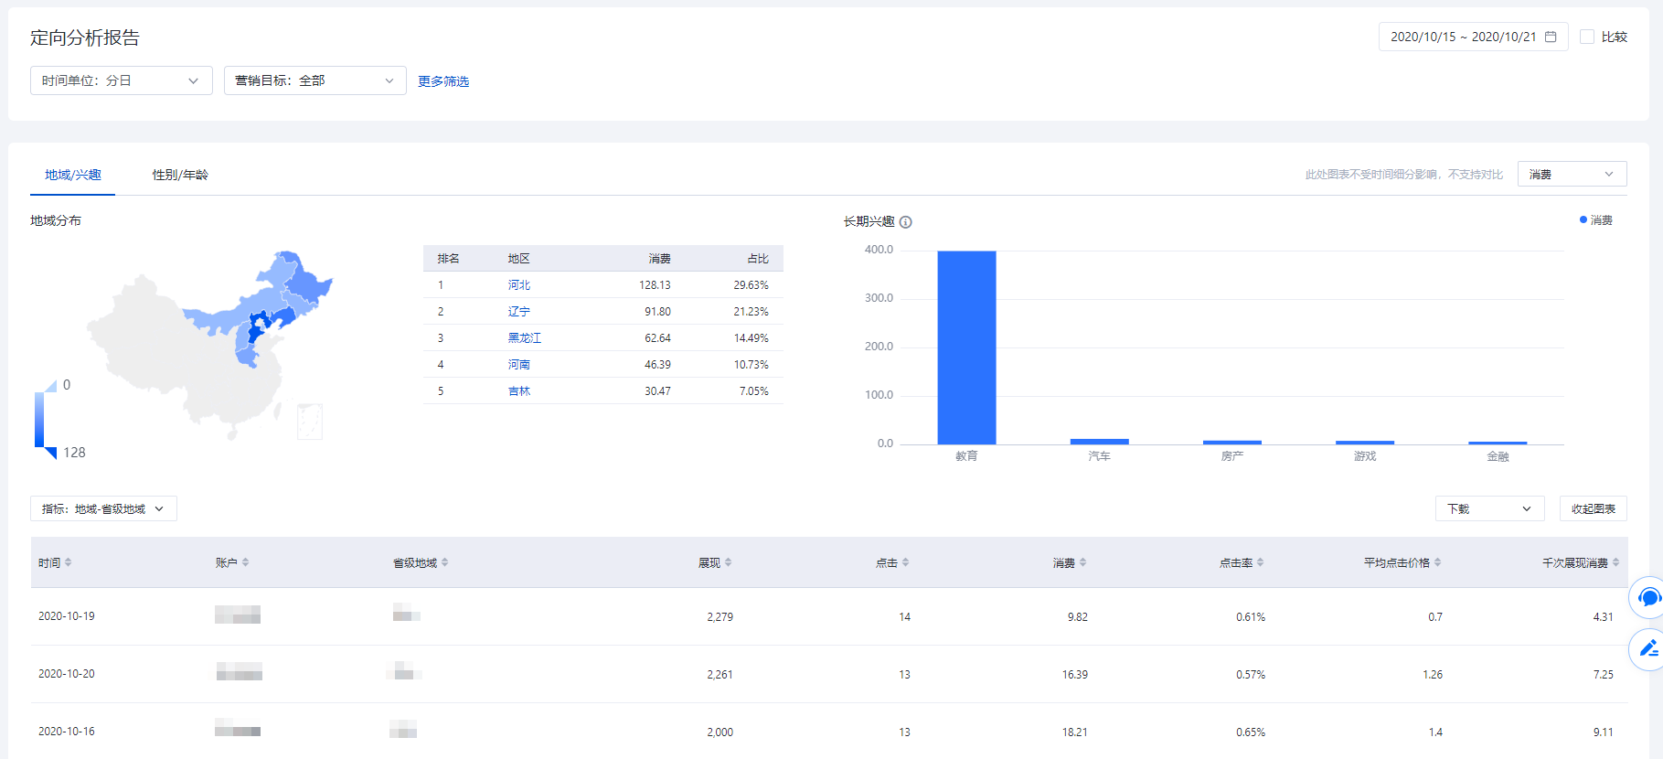Sort the 点击 column
The height and width of the screenshot is (759, 1663).
(x=905, y=562)
